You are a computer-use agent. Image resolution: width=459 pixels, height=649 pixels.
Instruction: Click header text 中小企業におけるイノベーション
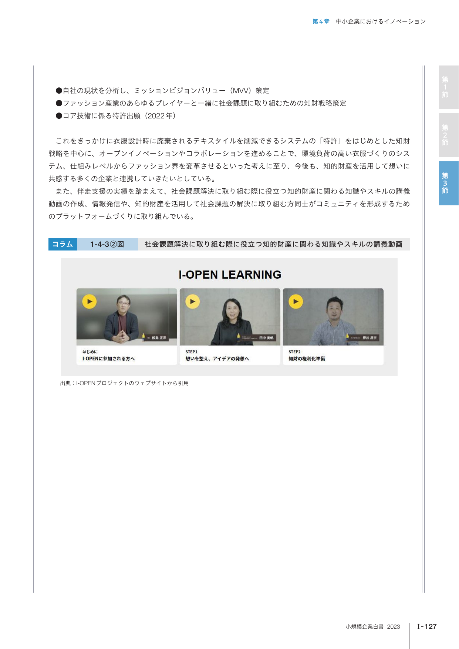click(x=381, y=21)
